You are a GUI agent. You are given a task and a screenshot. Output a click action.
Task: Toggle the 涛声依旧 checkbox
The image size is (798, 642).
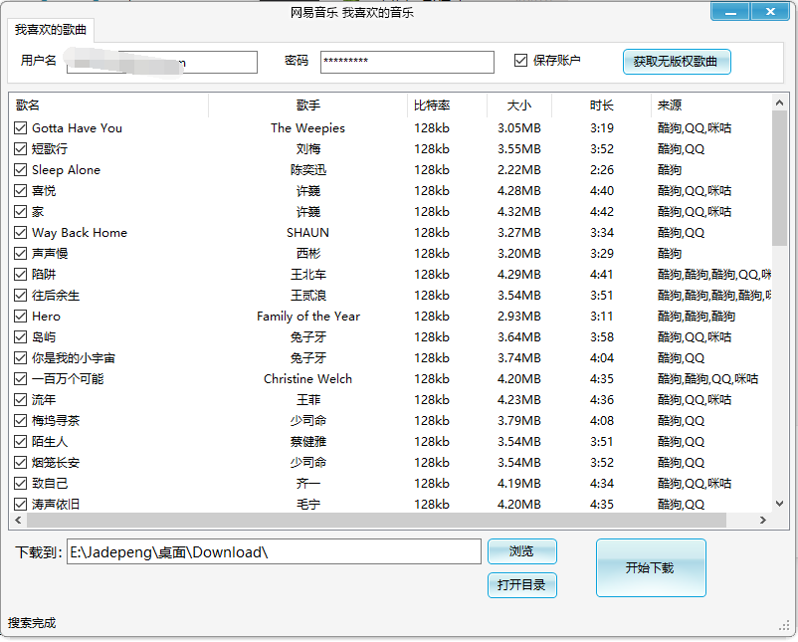[20, 504]
